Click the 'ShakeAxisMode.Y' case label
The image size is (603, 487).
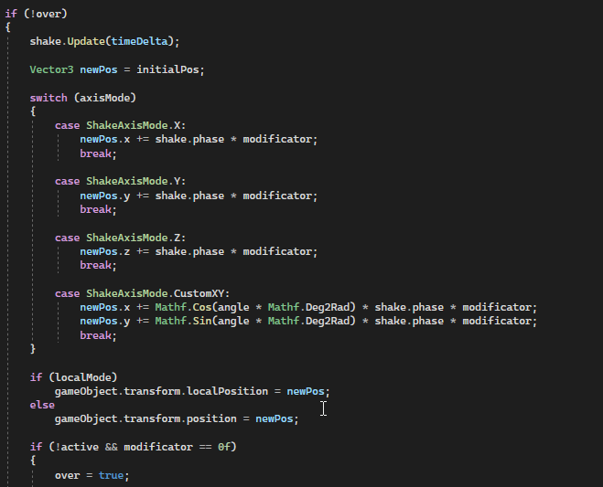pos(135,181)
